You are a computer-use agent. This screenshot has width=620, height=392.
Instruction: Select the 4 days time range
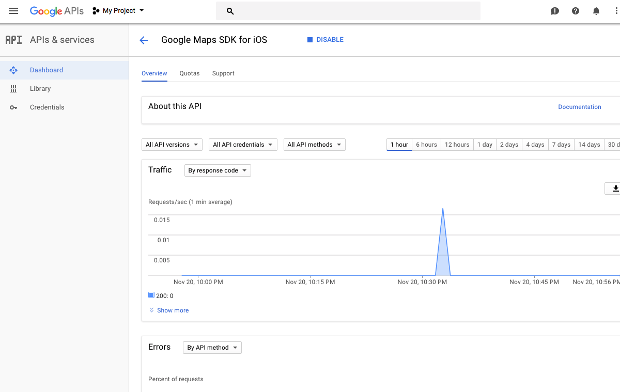pyautogui.click(x=535, y=145)
